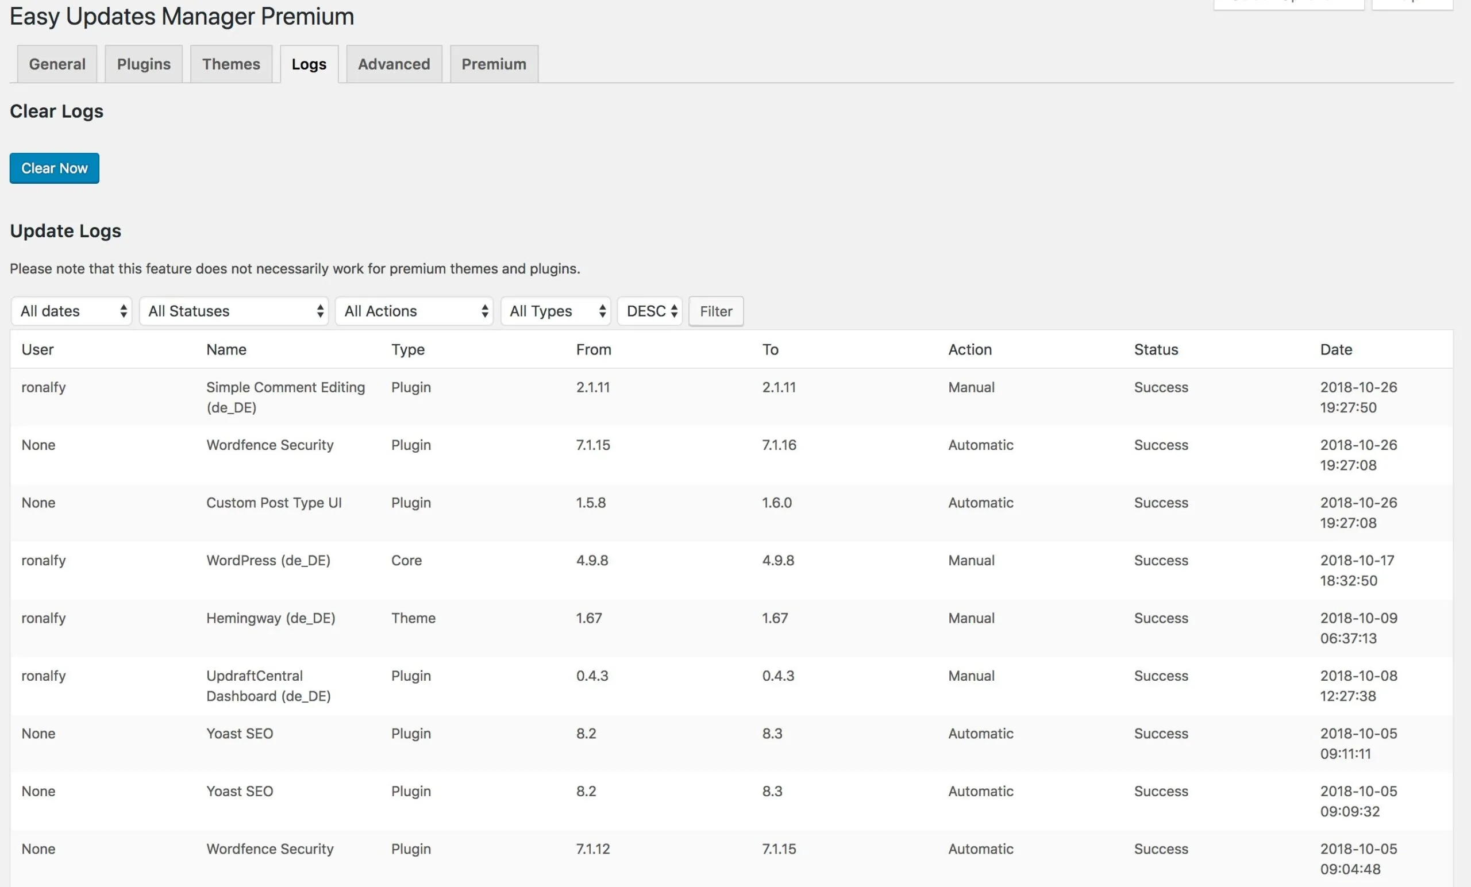
Task: Select the Yoast SEO update log row
Action: pos(240,733)
